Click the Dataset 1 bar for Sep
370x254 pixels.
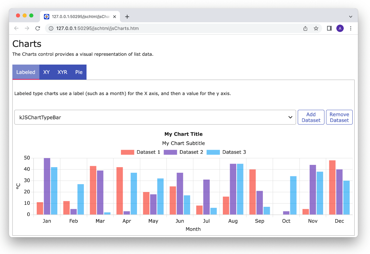252,192
